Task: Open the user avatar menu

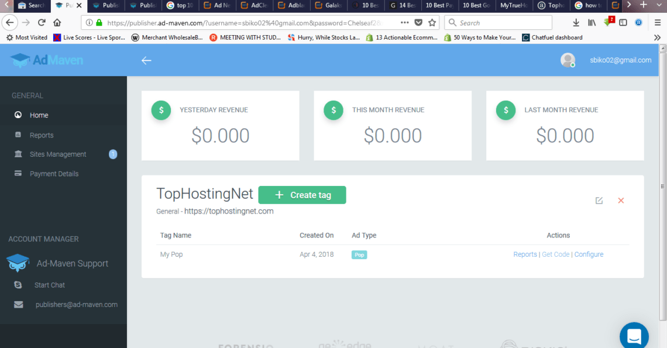Action: point(568,60)
